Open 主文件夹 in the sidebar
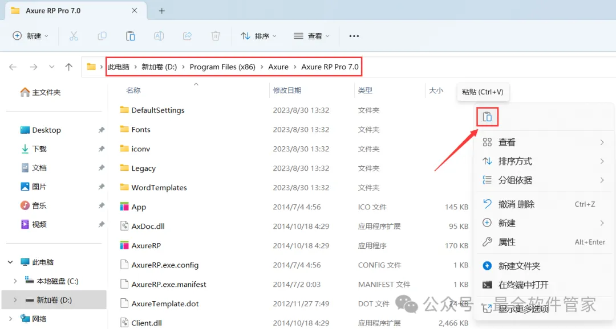This screenshot has height=329, width=616. coord(40,93)
